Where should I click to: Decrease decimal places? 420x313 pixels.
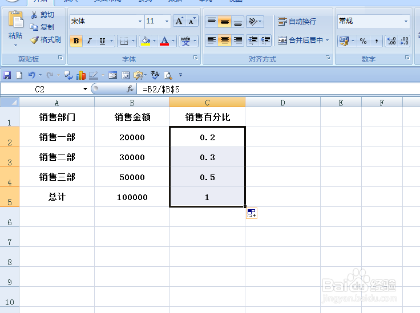click(x=404, y=41)
